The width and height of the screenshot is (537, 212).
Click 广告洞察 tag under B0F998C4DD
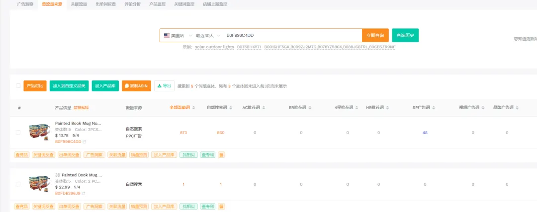(94, 155)
